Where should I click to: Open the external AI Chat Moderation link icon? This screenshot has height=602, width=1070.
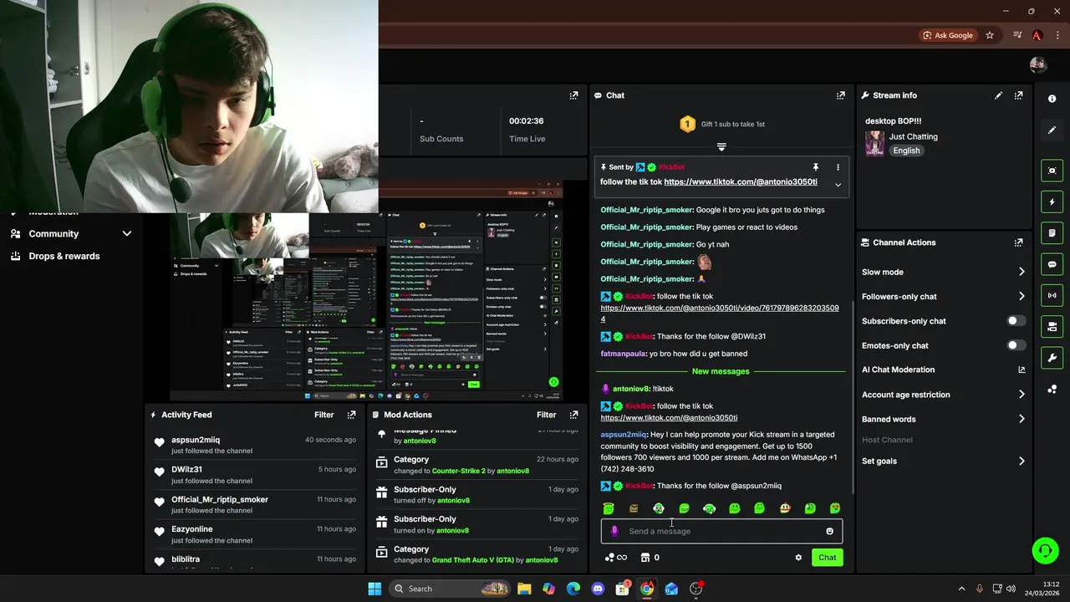tap(1022, 370)
